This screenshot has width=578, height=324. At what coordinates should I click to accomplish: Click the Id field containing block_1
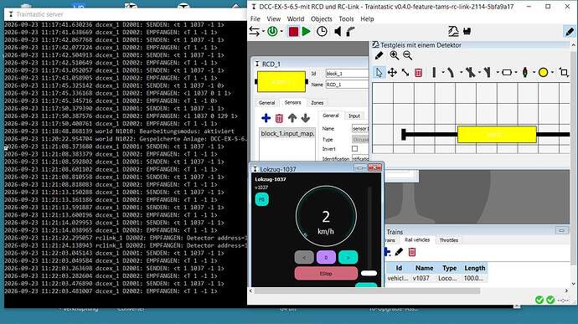tap(347, 74)
